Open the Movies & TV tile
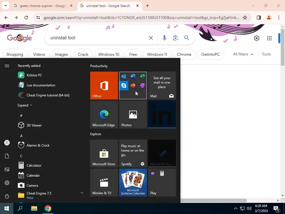This screenshot has height=214, width=285. click(x=104, y=183)
